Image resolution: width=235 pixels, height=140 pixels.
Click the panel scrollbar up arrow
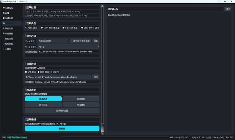click(102, 5)
